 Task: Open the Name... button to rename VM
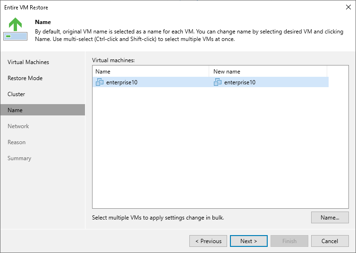[x=330, y=218]
